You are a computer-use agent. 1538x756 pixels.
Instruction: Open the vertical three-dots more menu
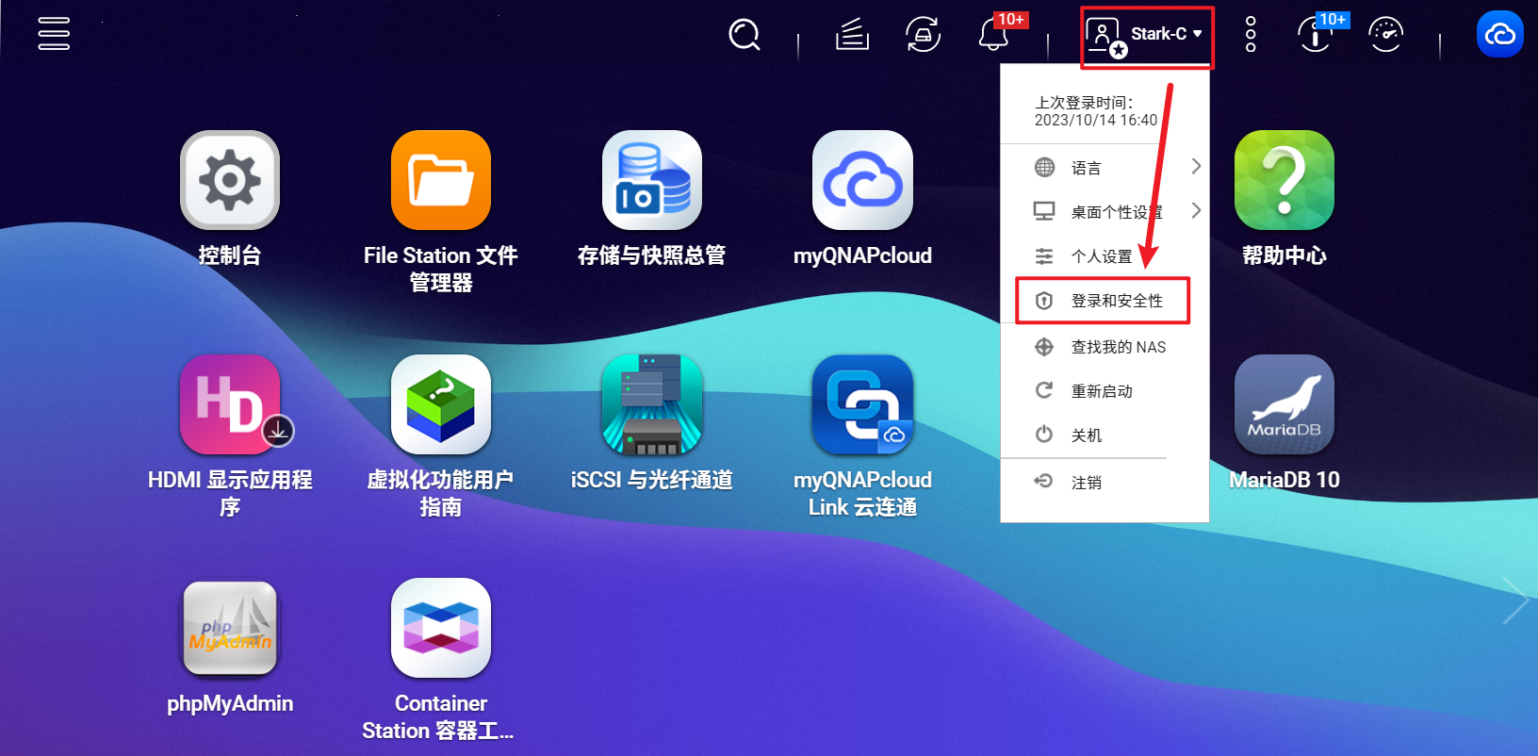[x=1251, y=35]
